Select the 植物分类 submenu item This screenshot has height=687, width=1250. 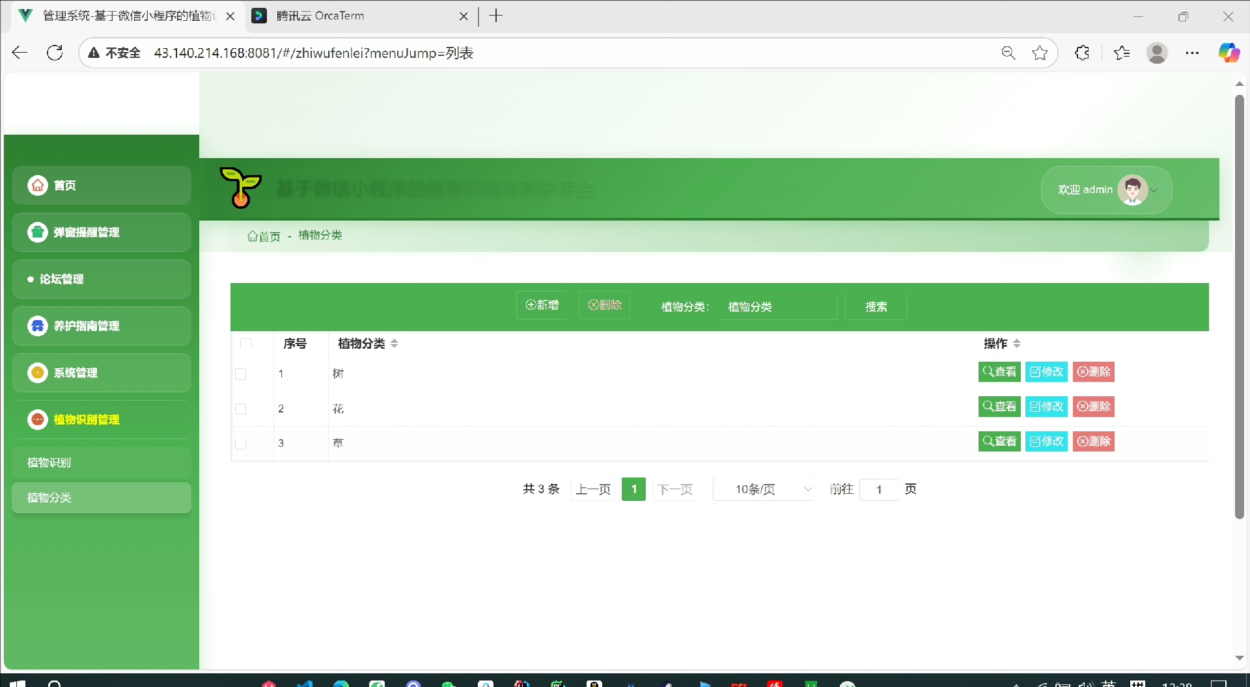(102, 498)
